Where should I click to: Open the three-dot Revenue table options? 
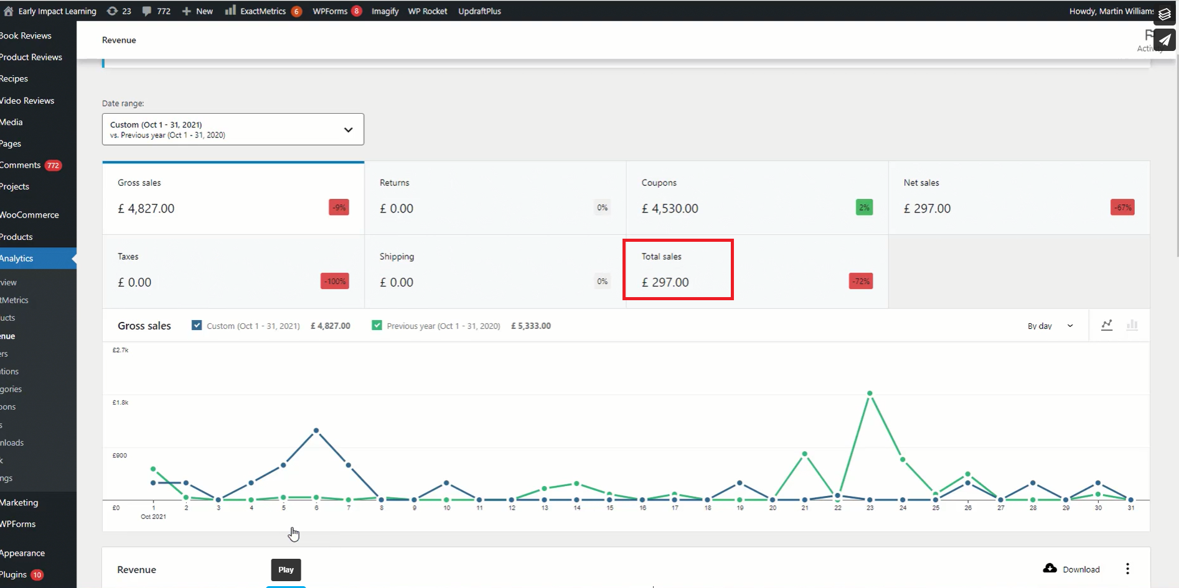pos(1127,569)
